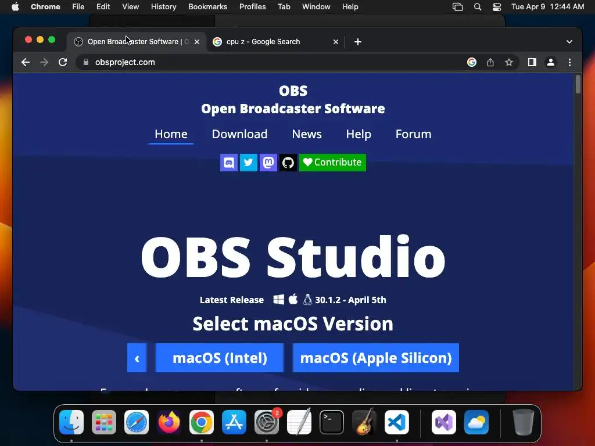The width and height of the screenshot is (595, 446).
Task: Click the Spotlight search icon
Action: pos(478,7)
